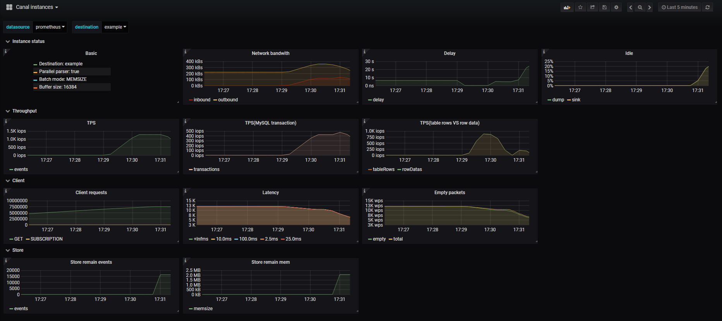Screen dimensions: 722x321
Task: Open the Last 5 minutes time picker
Action: pyautogui.click(x=679, y=7)
